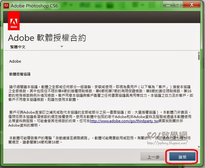Click the license text scrollbar thumb

tap(199, 57)
